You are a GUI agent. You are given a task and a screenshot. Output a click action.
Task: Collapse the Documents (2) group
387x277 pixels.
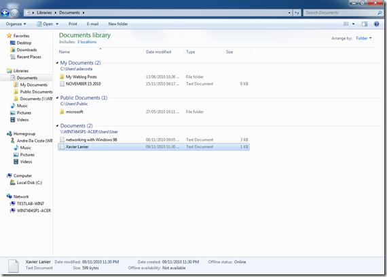point(57,125)
